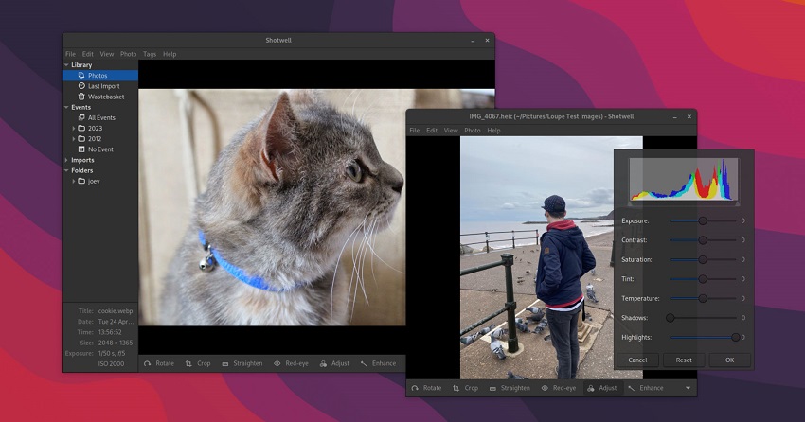Click the Saturation slider handle
Screen dimensions: 805x422
coord(703,259)
